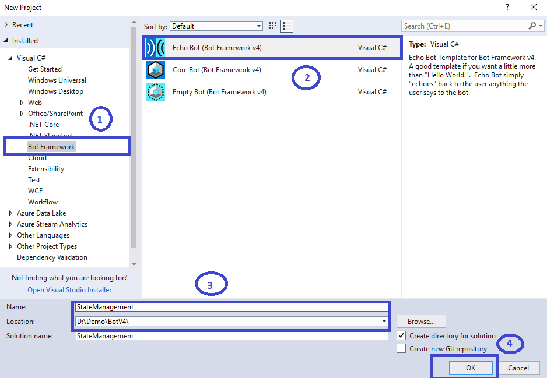
Task: Click the Help question mark icon
Action: pyautogui.click(x=507, y=7)
